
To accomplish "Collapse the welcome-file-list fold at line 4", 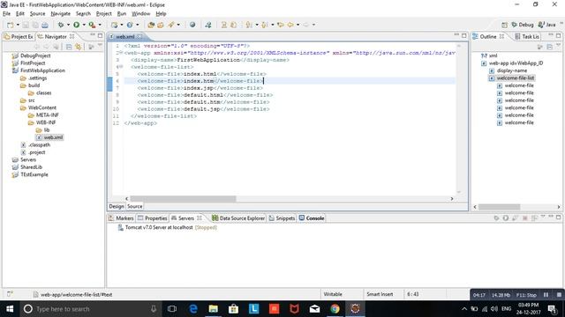I will [x=121, y=67].
